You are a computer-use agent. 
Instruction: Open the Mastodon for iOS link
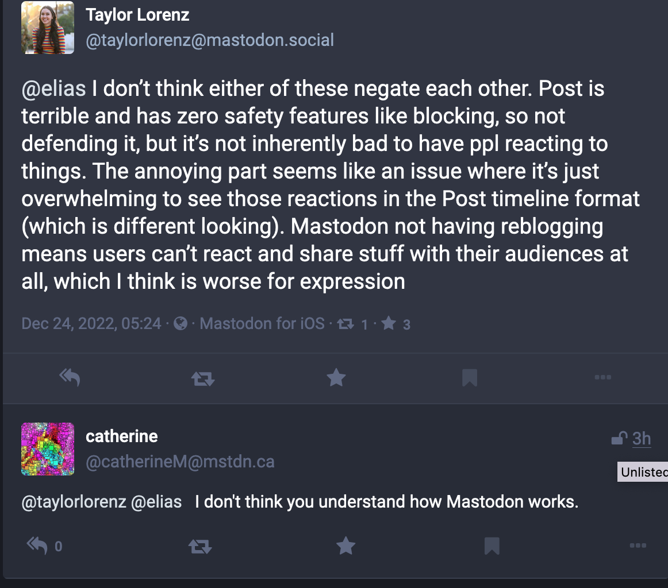pos(262,324)
